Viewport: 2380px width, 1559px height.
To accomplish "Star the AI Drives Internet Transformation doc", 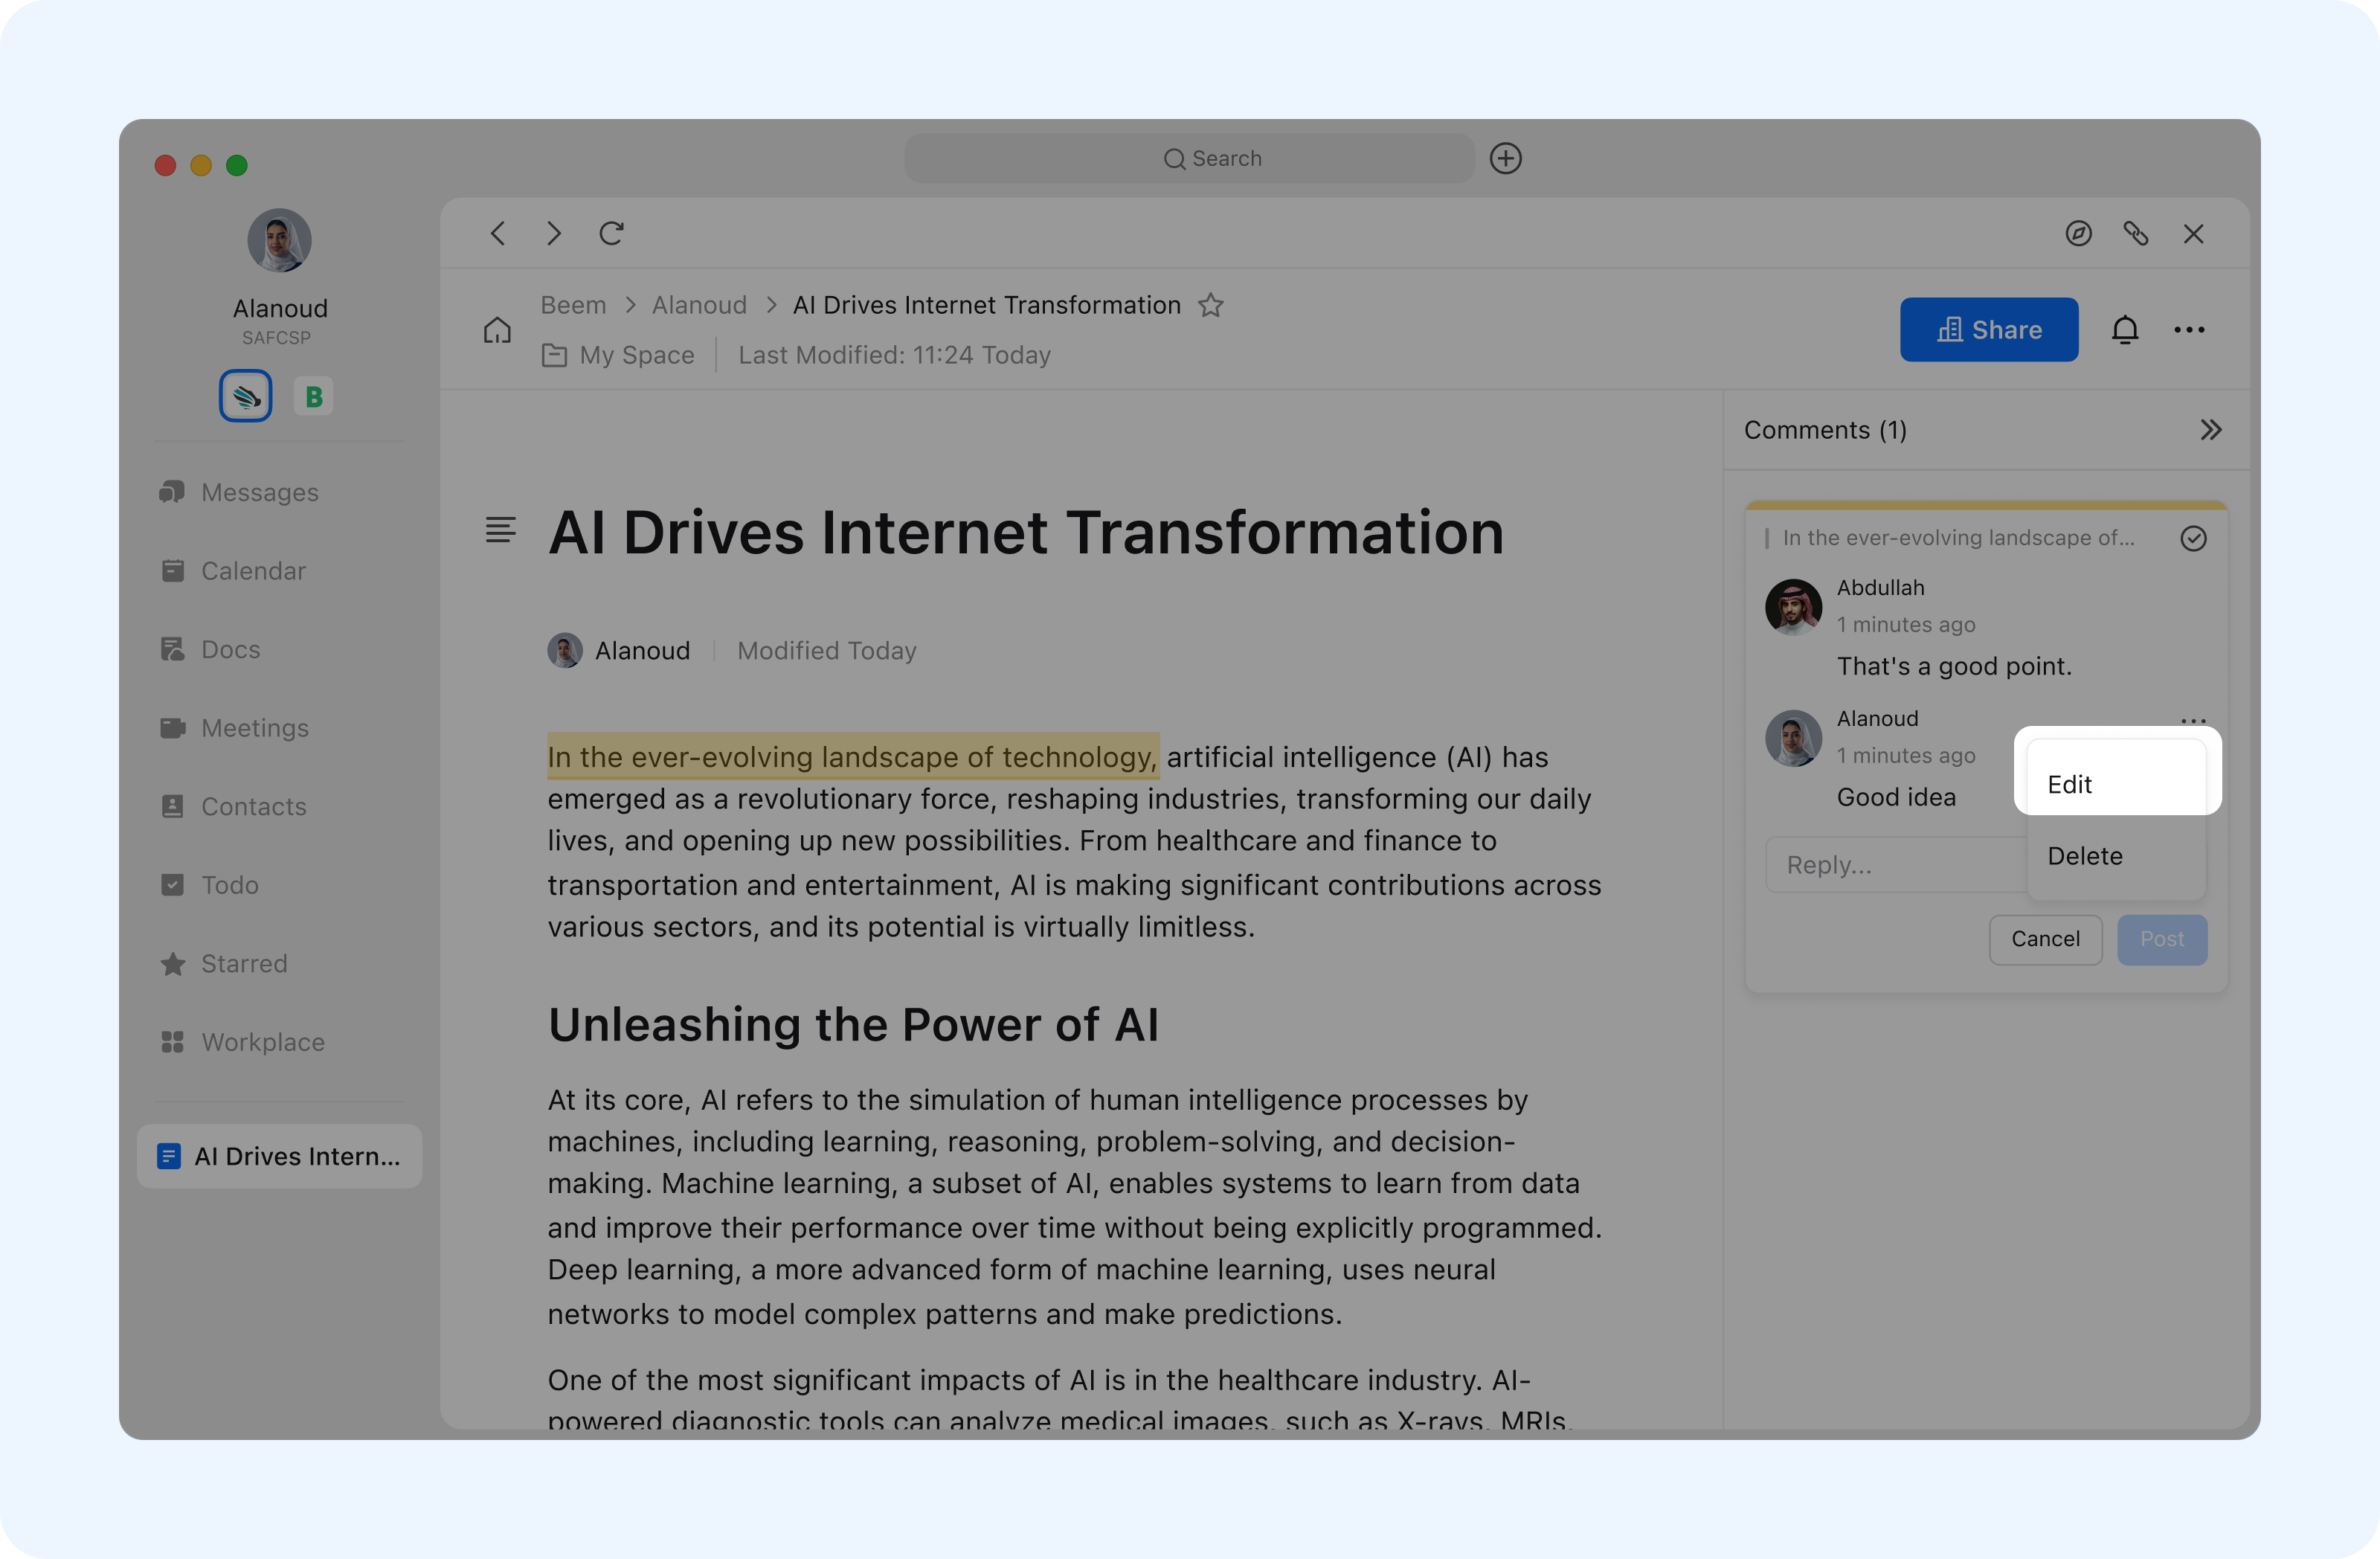I will (1210, 305).
